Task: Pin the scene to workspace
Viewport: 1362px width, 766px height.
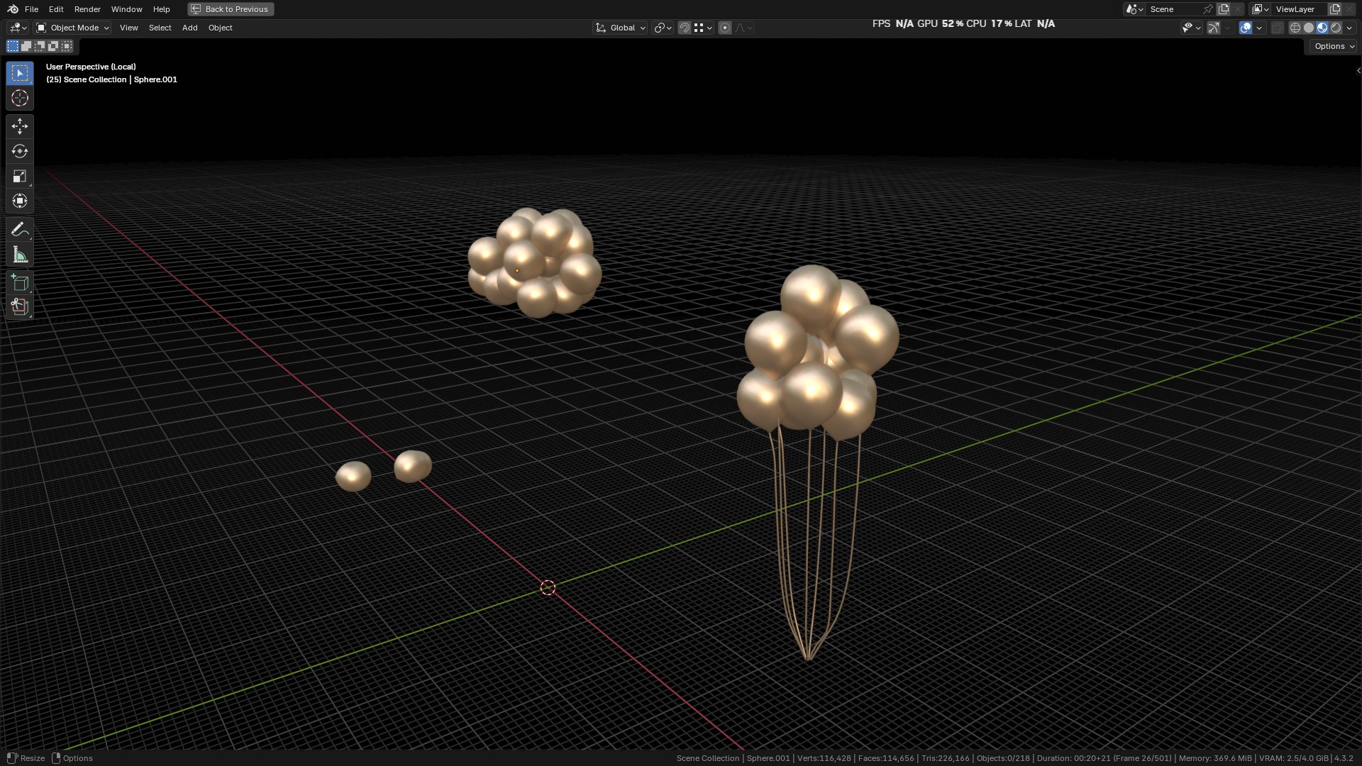Action: click(1208, 9)
